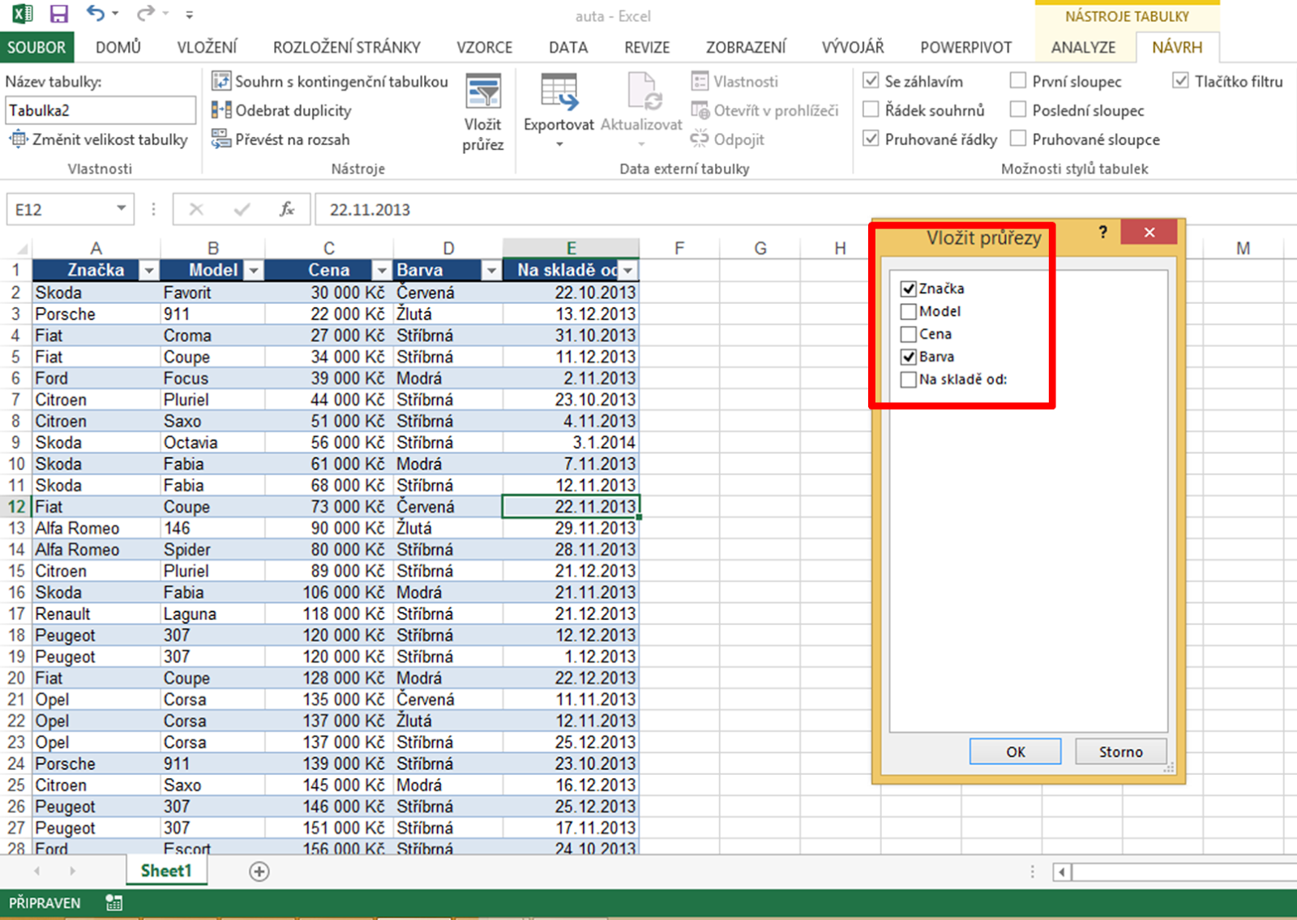Enable Pruhované sloupce checkbox
This screenshot has width=1297, height=920.
[1018, 139]
